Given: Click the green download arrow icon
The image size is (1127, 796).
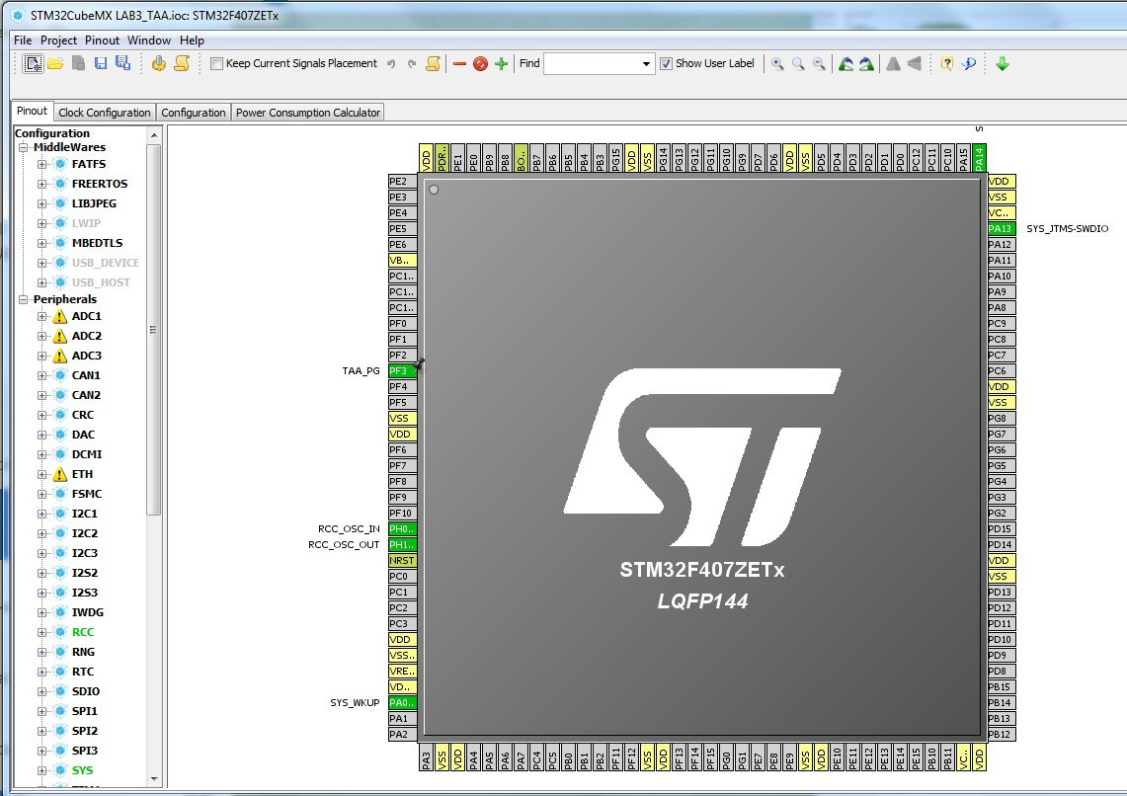Looking at the screenshot, I should pos(1003,64).
